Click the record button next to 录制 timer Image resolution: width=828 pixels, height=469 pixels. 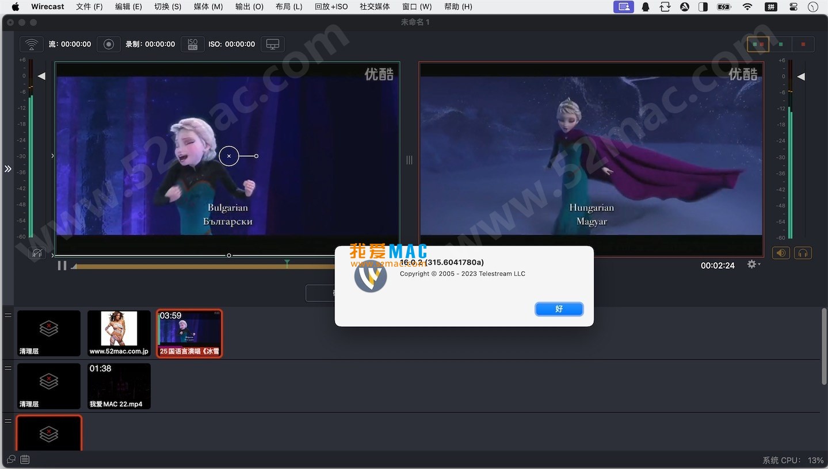[x=108, y=44]
